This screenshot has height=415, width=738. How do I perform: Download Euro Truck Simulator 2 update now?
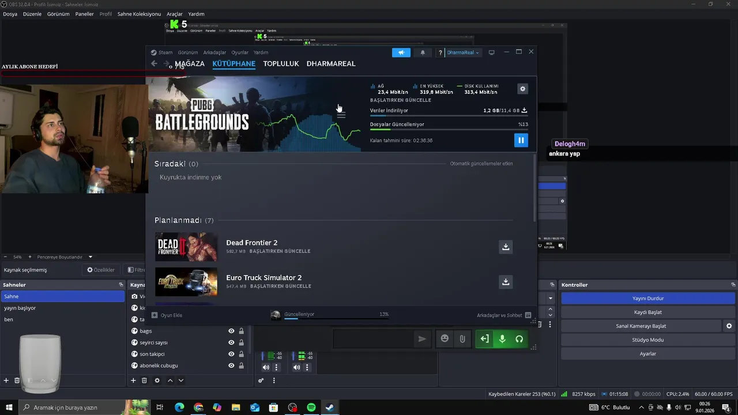tap(506, 282)
